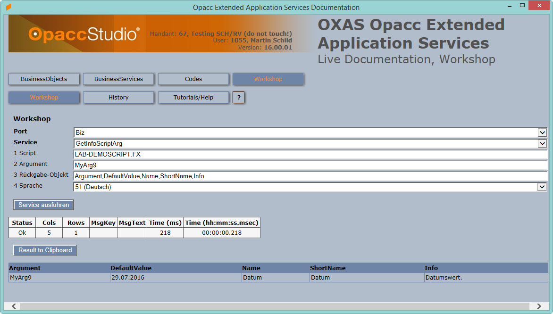Expand the Port dropdown arrow
Viewport: 553px width, 314px height.
(x=542, y=132)
